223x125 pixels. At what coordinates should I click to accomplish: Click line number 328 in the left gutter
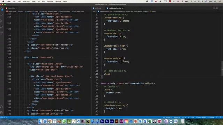pos(9,57)
